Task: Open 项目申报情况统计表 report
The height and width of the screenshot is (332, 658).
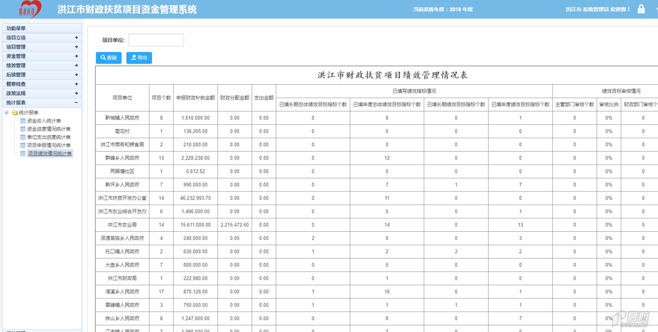Action: (x=49, y=145)
